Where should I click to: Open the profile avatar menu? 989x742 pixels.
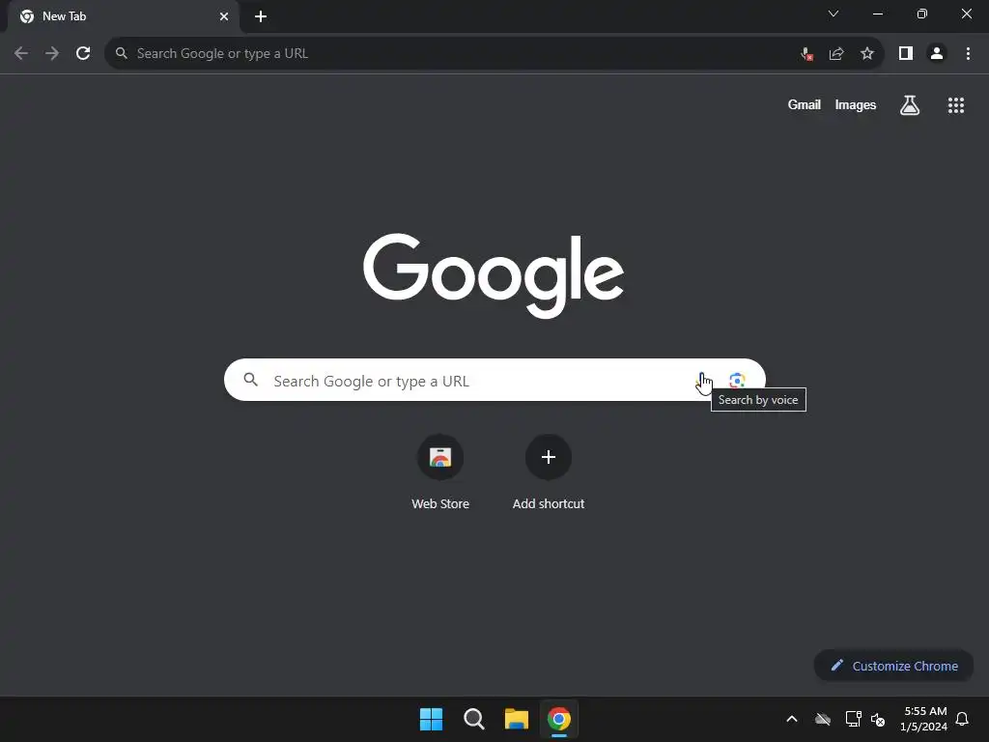(x=937, y=54)
